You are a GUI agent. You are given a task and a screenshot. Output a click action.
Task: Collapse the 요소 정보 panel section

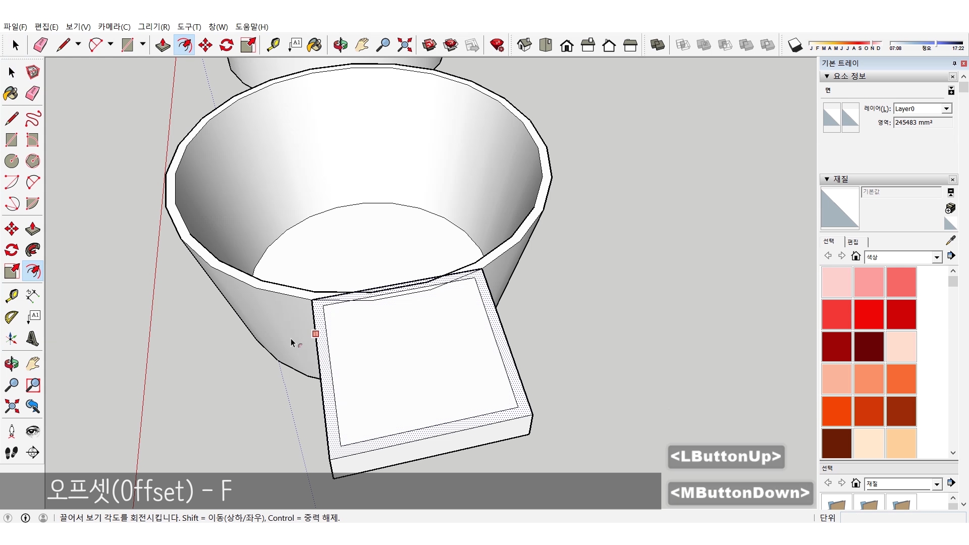pyautogui.click(x=827, y=76)
